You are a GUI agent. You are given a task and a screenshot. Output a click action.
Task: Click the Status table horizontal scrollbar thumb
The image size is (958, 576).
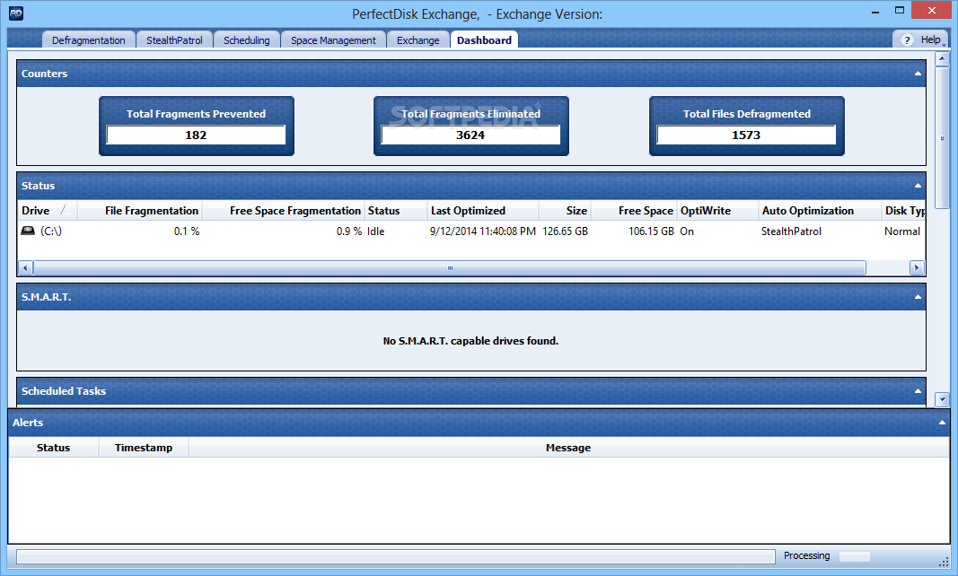(x=450, y=267)
